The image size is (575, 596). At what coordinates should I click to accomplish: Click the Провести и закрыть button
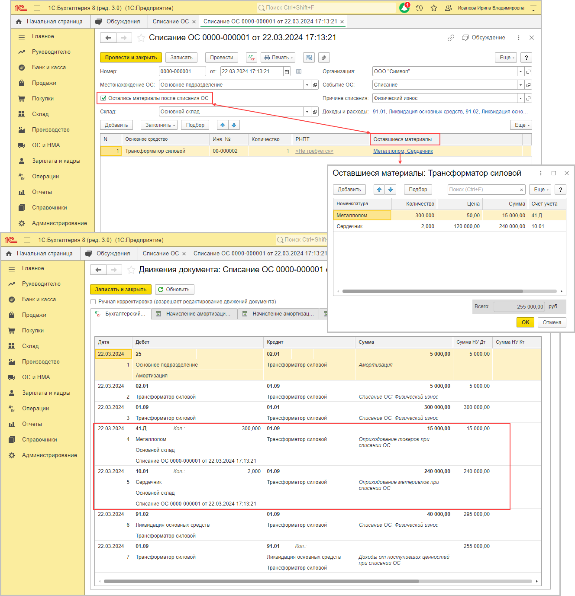click(x=131, y=58)
